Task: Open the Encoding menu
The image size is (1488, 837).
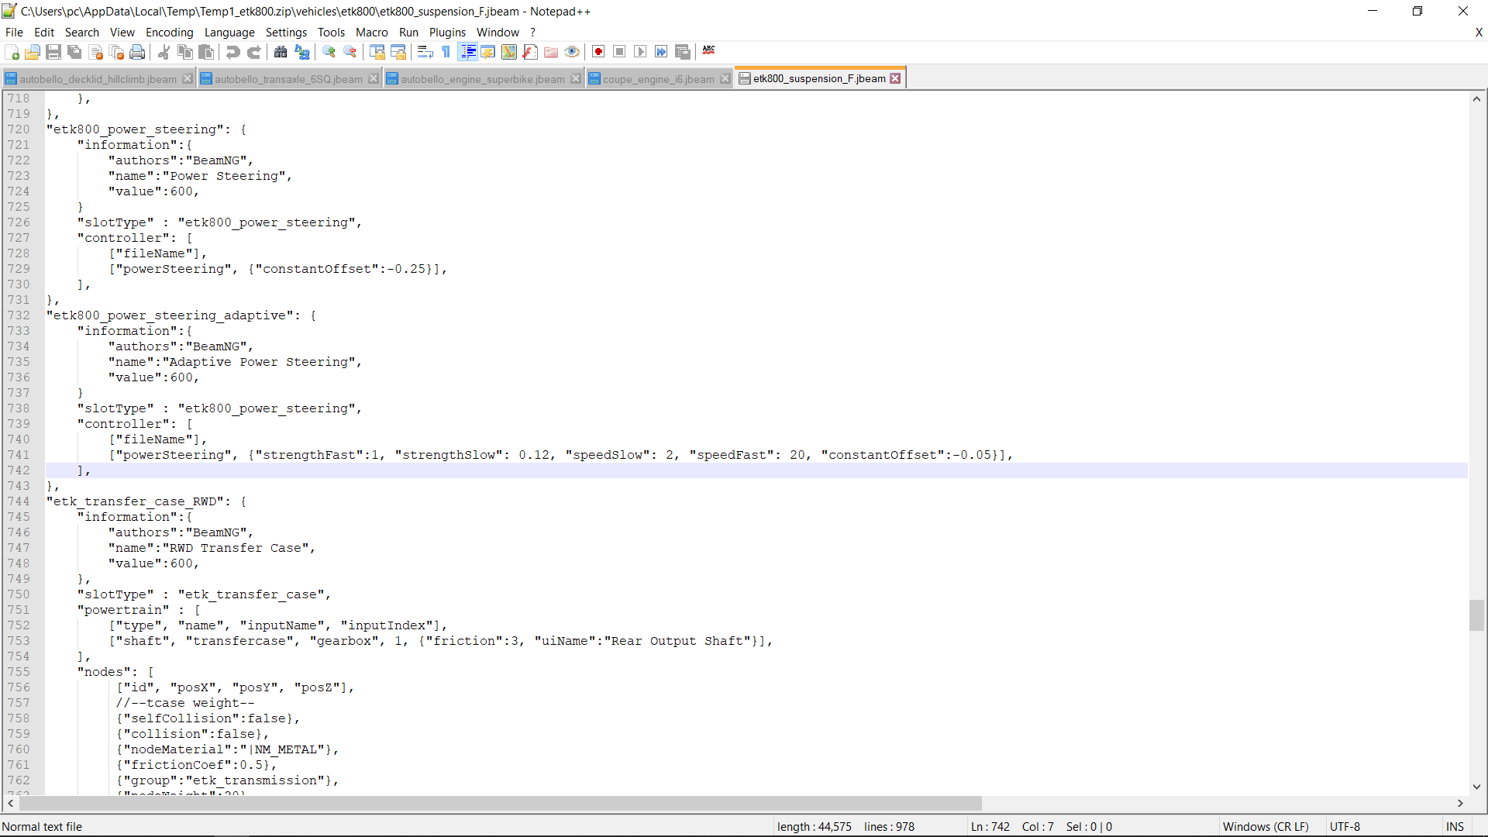Action: click(170, 33)
